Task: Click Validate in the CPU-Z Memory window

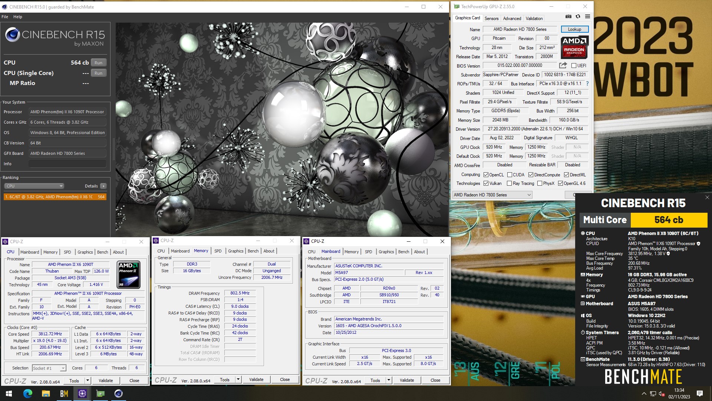Action: pyautogui.click(x=256, y=379)
